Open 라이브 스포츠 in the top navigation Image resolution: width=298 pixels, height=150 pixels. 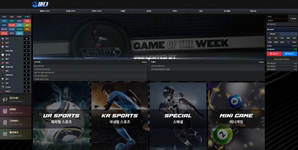pos(97,11)
